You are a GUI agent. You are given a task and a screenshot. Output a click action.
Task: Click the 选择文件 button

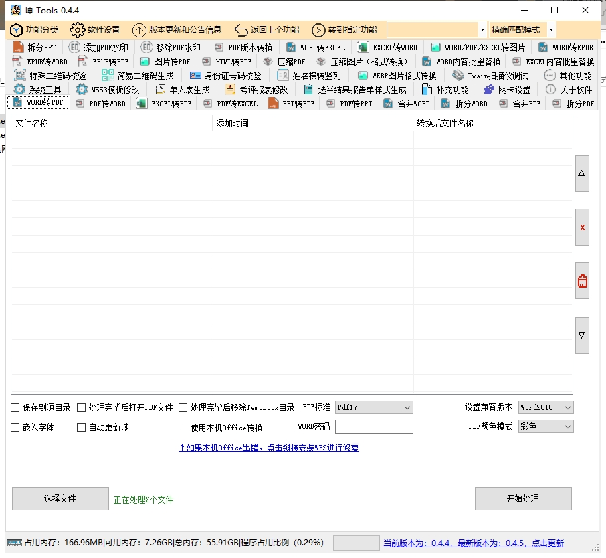(60, 499)
